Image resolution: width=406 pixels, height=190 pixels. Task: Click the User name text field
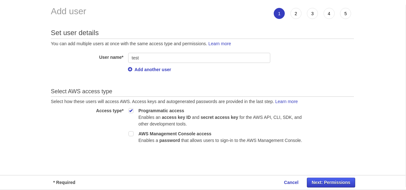[199, 58]
